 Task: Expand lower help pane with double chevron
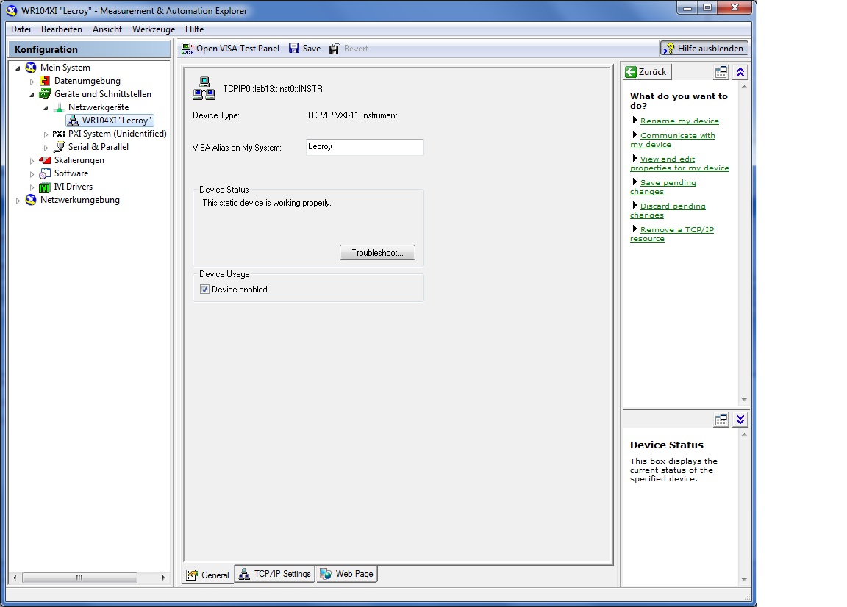tap(740, 420)
